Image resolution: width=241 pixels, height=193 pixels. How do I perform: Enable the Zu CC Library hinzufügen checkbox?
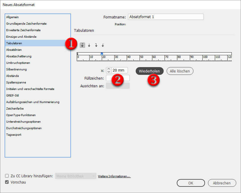tap(7, 176)
